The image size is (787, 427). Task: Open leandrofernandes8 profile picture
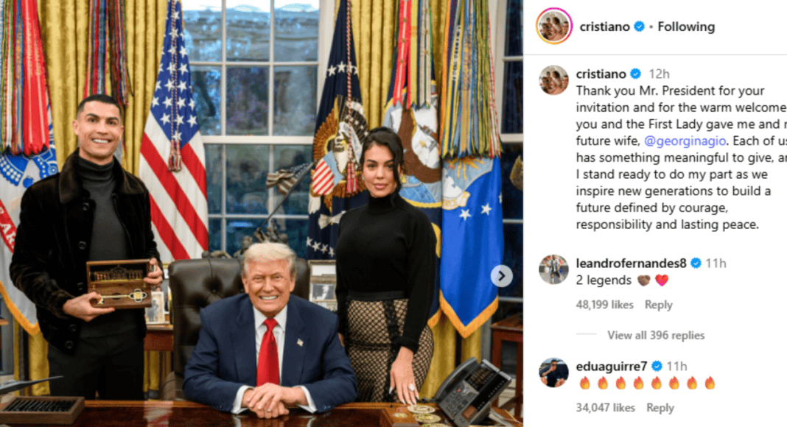pyautogui.click(x=553, y=269)
